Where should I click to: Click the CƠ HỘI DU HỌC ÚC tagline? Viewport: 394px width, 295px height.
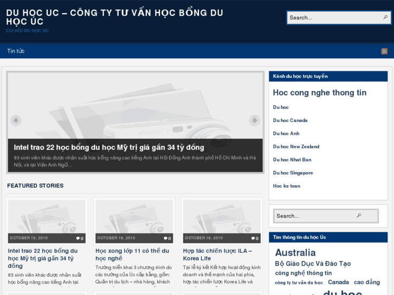(28, 31)
